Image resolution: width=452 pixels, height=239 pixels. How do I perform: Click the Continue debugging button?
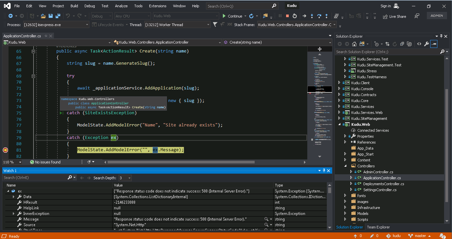point(232,16)
